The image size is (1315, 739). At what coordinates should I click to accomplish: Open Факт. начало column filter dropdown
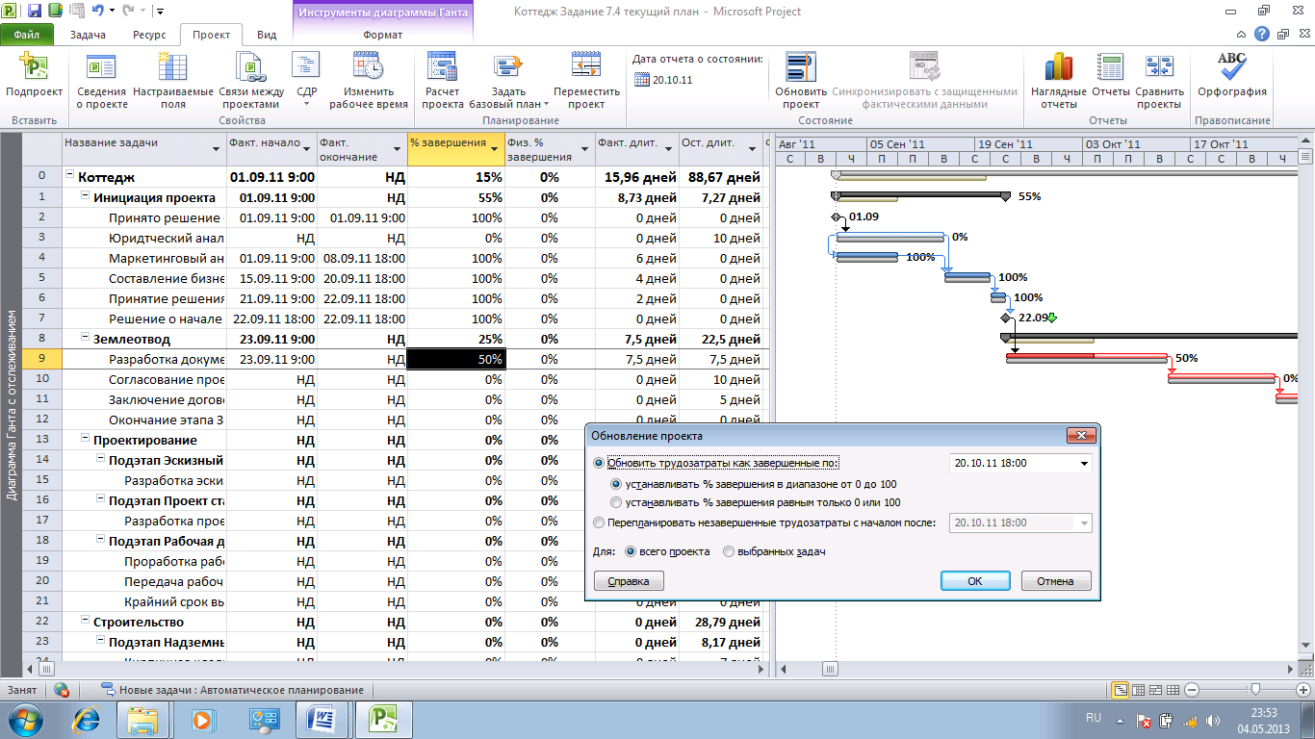[x=307, y=149]
